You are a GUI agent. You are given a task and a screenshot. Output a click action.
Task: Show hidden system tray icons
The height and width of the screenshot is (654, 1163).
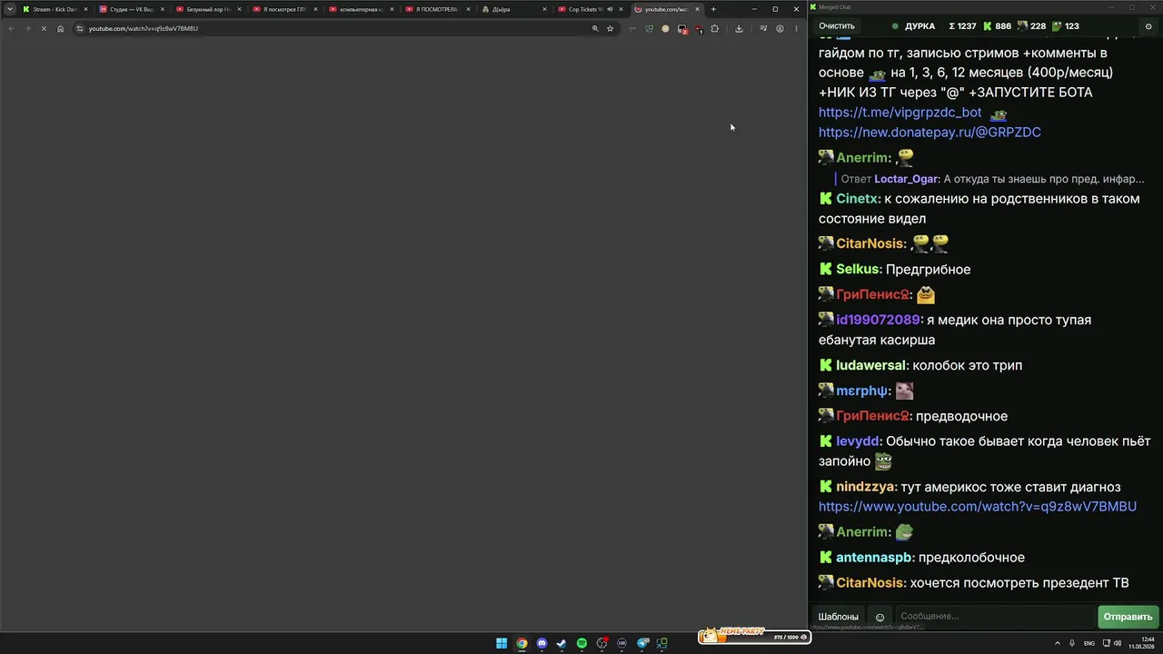pyautogui.click(x=1058, y=643)
